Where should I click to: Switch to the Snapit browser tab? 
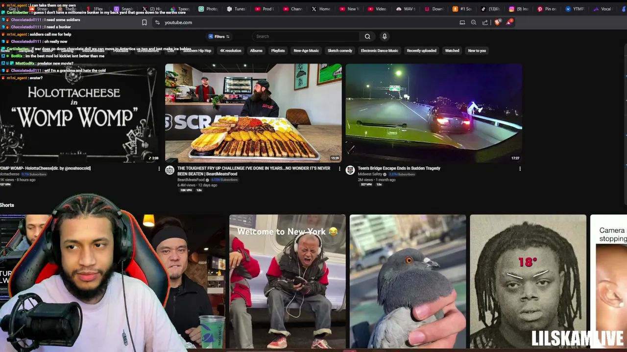(123, 9)
